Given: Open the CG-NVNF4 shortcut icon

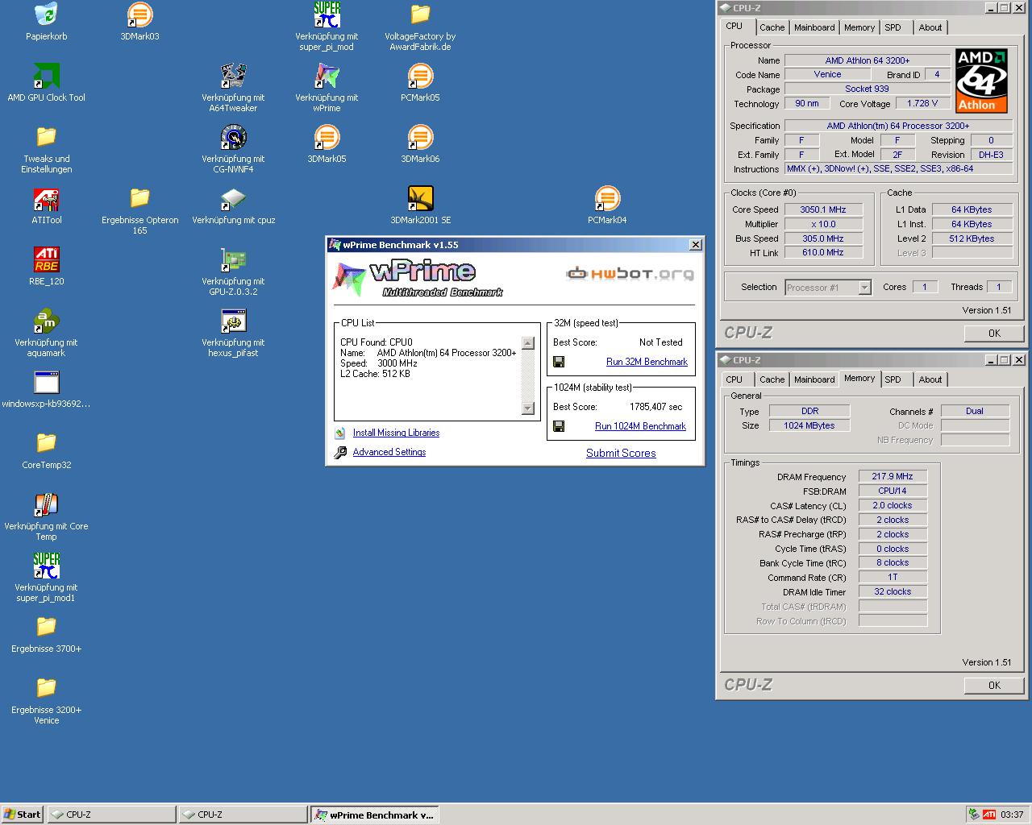Looking at the screenshot, I should point(233,137).
